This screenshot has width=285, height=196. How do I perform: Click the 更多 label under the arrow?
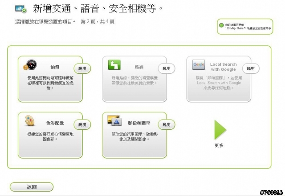[219, 145]
